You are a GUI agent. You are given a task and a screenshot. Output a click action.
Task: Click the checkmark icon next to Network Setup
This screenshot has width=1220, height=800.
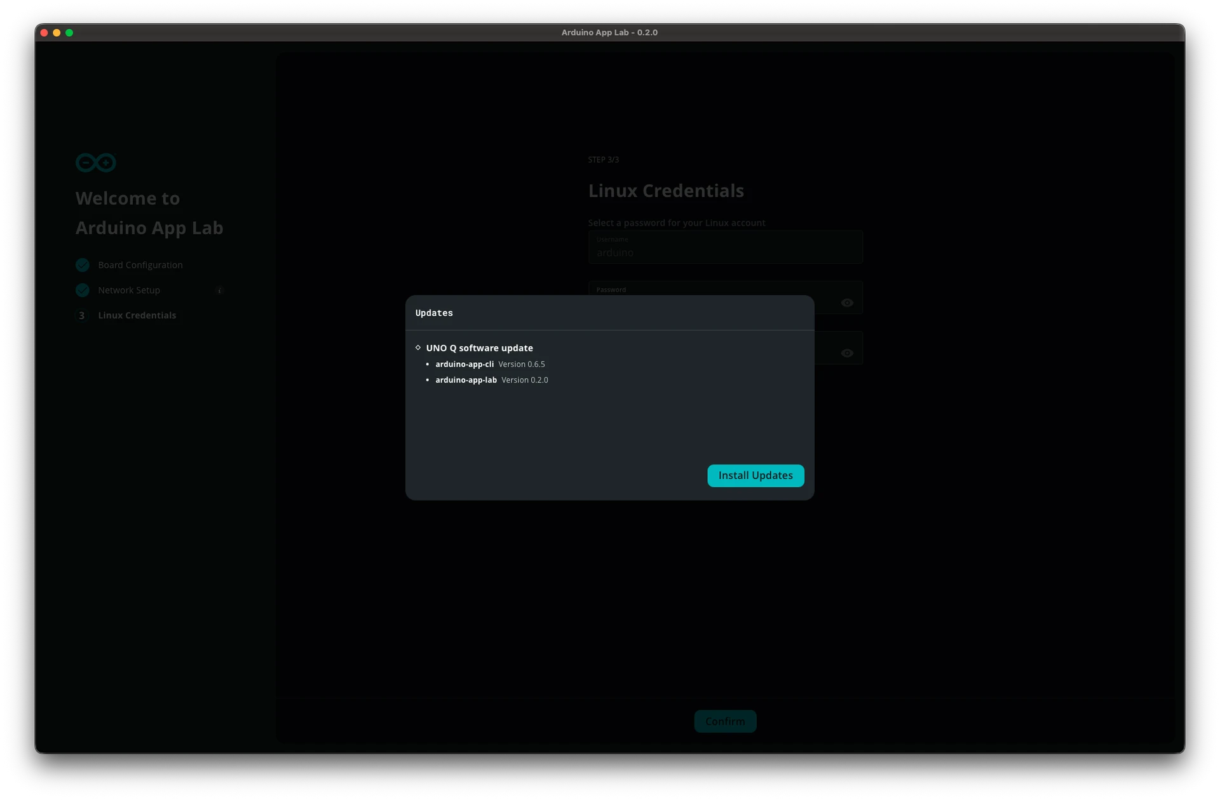click(82, 290)
